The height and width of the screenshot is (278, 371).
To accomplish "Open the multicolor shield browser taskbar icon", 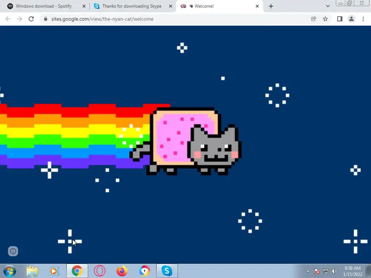I will [144, 271].
